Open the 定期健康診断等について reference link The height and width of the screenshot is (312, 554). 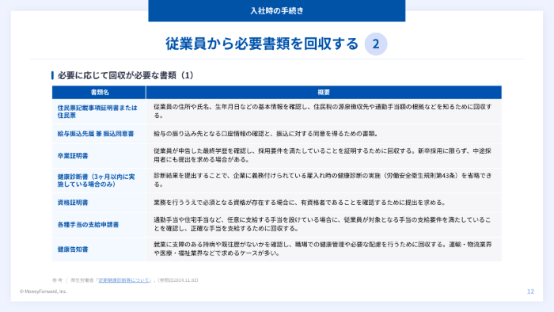tap(124, 280)
